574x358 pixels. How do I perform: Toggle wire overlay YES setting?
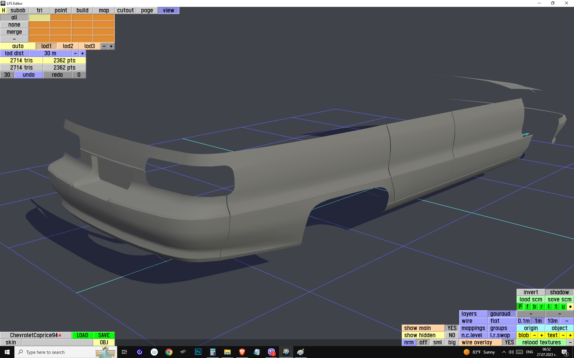tap(509, 342)
